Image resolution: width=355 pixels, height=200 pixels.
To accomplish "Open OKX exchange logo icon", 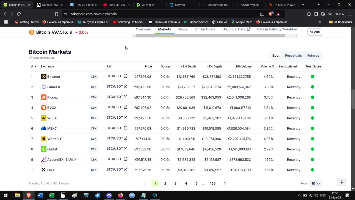I will (44, 170).
